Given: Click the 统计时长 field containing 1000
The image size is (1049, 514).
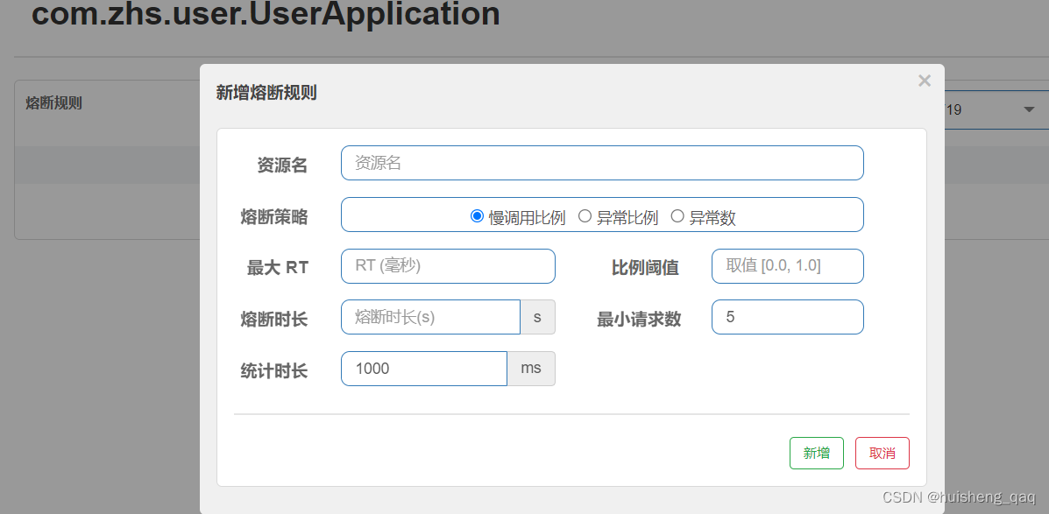Looking at the screenshot, I should click(423, 369).
